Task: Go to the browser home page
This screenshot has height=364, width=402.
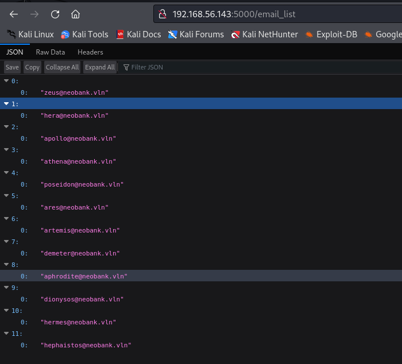Action: (75, 14)
